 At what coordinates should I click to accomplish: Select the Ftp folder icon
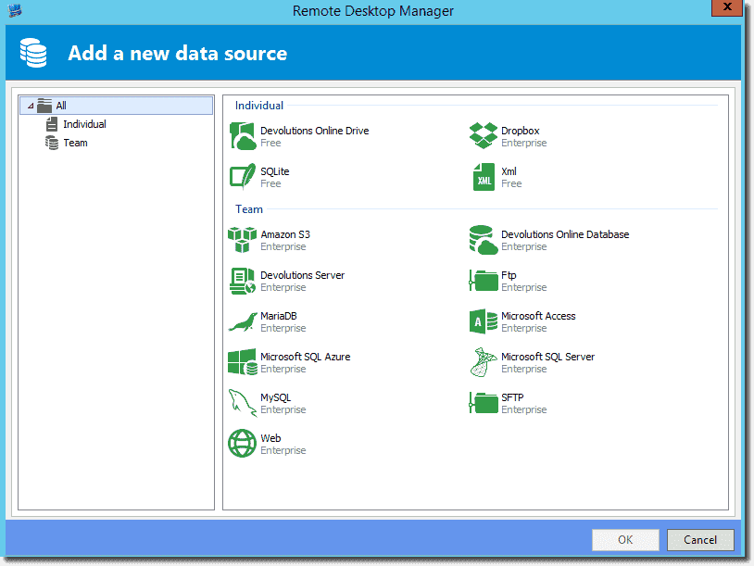(484, 281)
